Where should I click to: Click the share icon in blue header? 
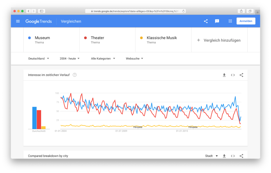[206, 21]
